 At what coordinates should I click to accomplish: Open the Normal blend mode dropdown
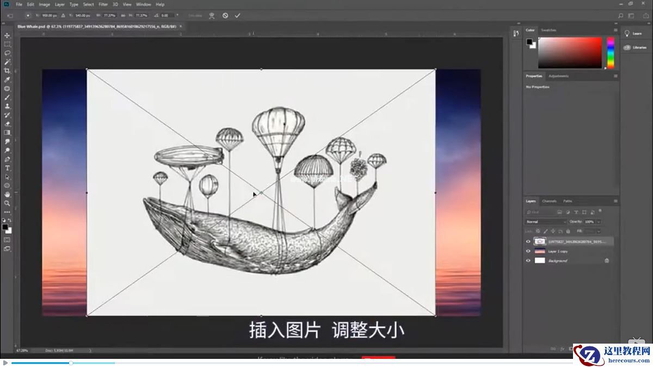543,222
